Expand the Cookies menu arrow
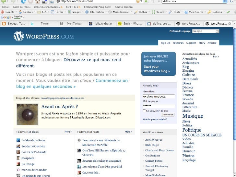Screen dimensions: 236x177 (x=35, y=12)
